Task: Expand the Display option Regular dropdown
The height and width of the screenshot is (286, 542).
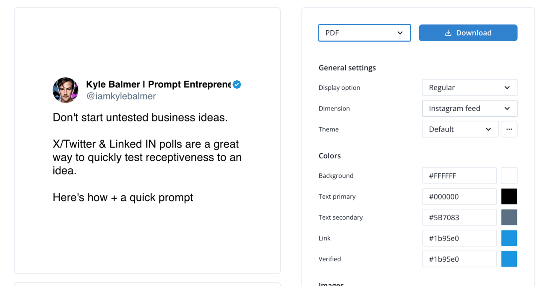Action: (x=469, y=87)
